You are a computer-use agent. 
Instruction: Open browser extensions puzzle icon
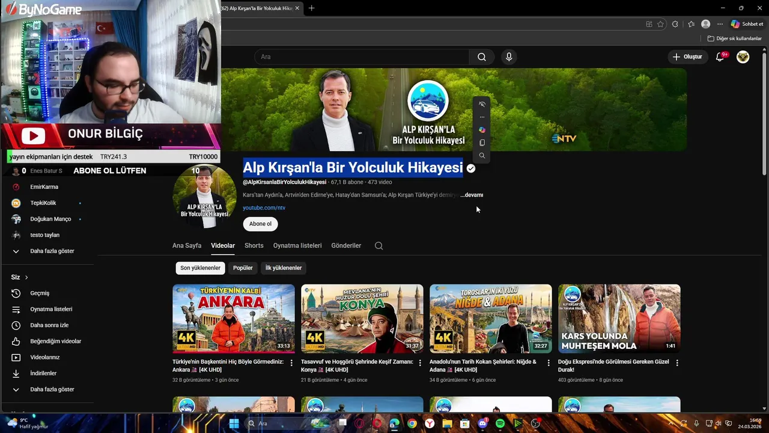click(675, 24)
